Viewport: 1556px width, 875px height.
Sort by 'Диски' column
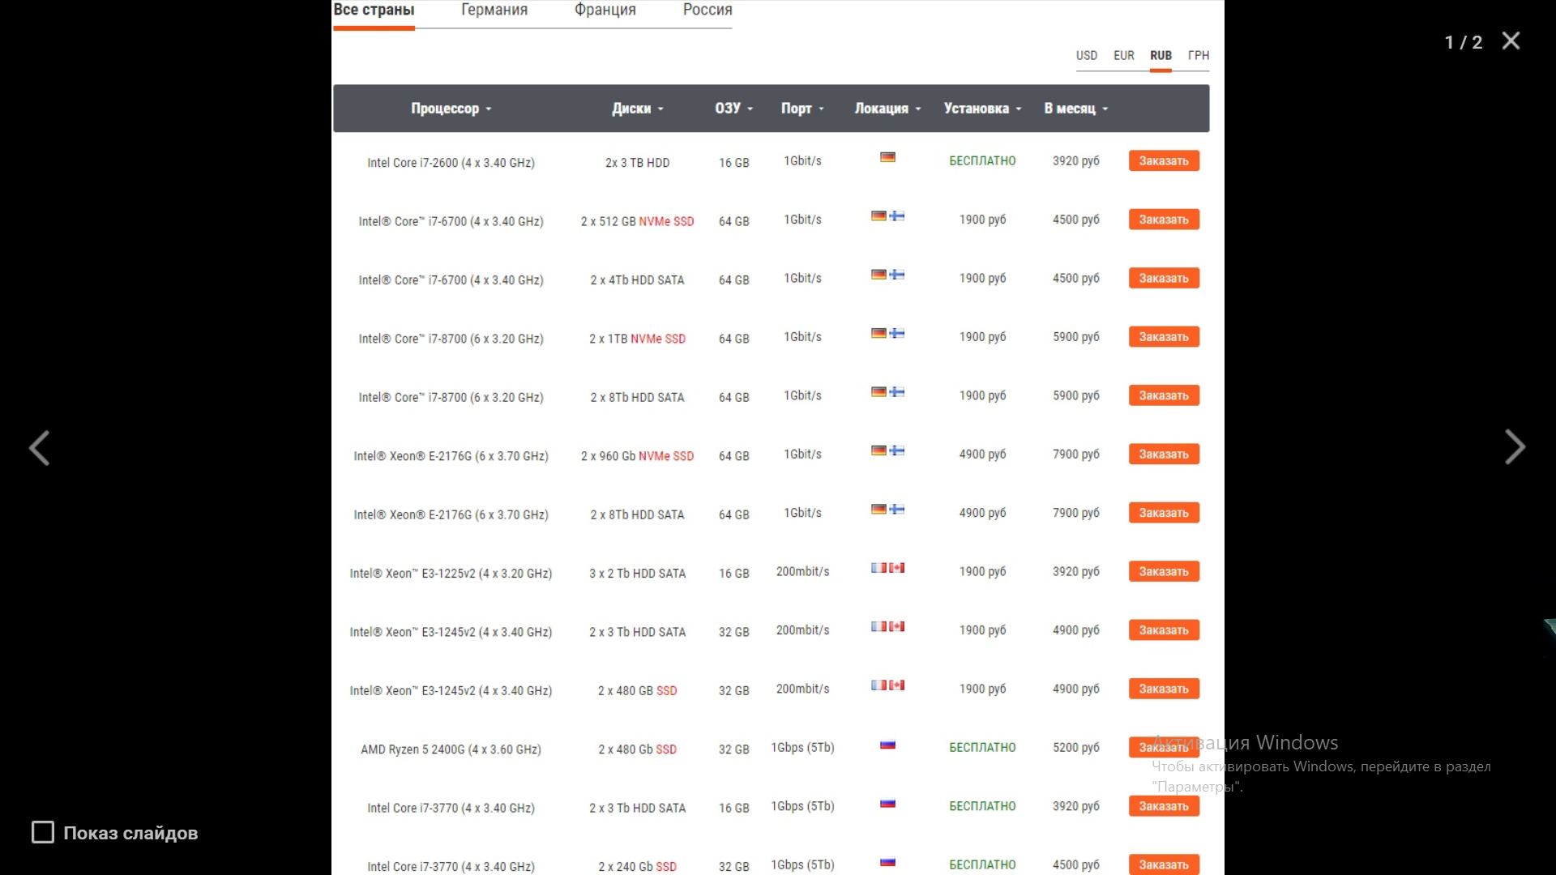tap(638, 109)
